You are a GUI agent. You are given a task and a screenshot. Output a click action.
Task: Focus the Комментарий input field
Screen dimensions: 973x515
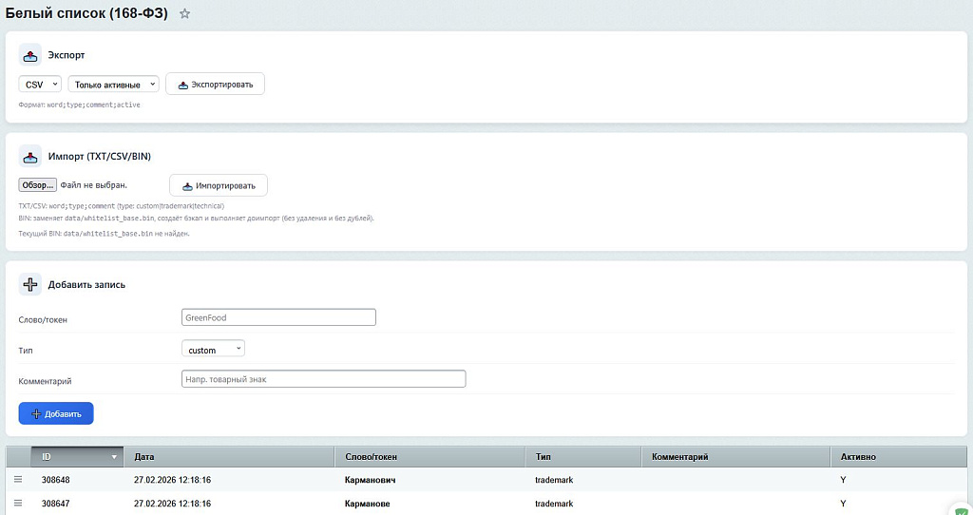pyautogui.click(x=323, y=379)
